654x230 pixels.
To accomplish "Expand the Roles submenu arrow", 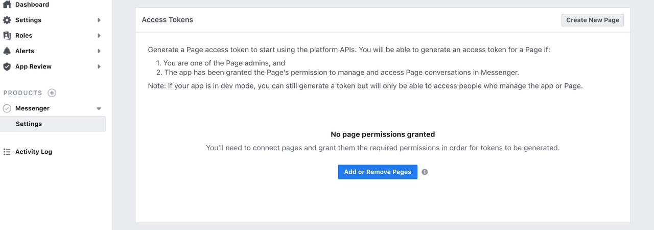I will (99, 36).
